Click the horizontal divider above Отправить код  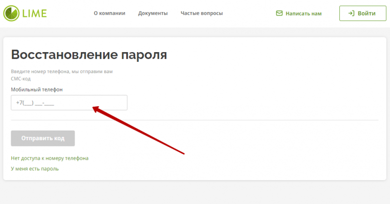tap(195, 120)
